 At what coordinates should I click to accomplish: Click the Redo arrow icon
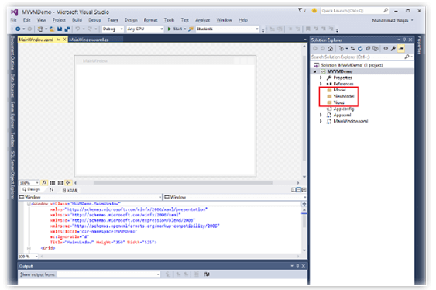coord(90,29)
